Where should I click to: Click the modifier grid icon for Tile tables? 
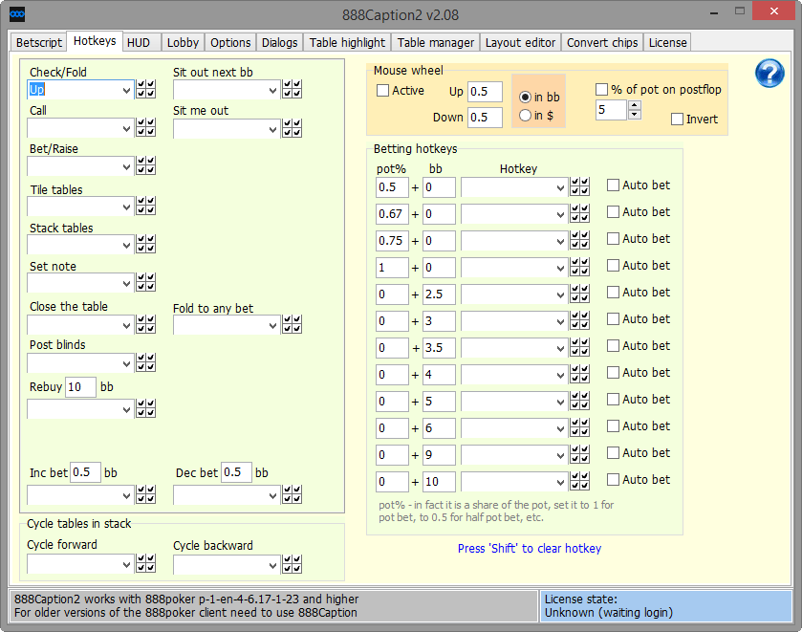pyautogui.click(x=145, y=206)
